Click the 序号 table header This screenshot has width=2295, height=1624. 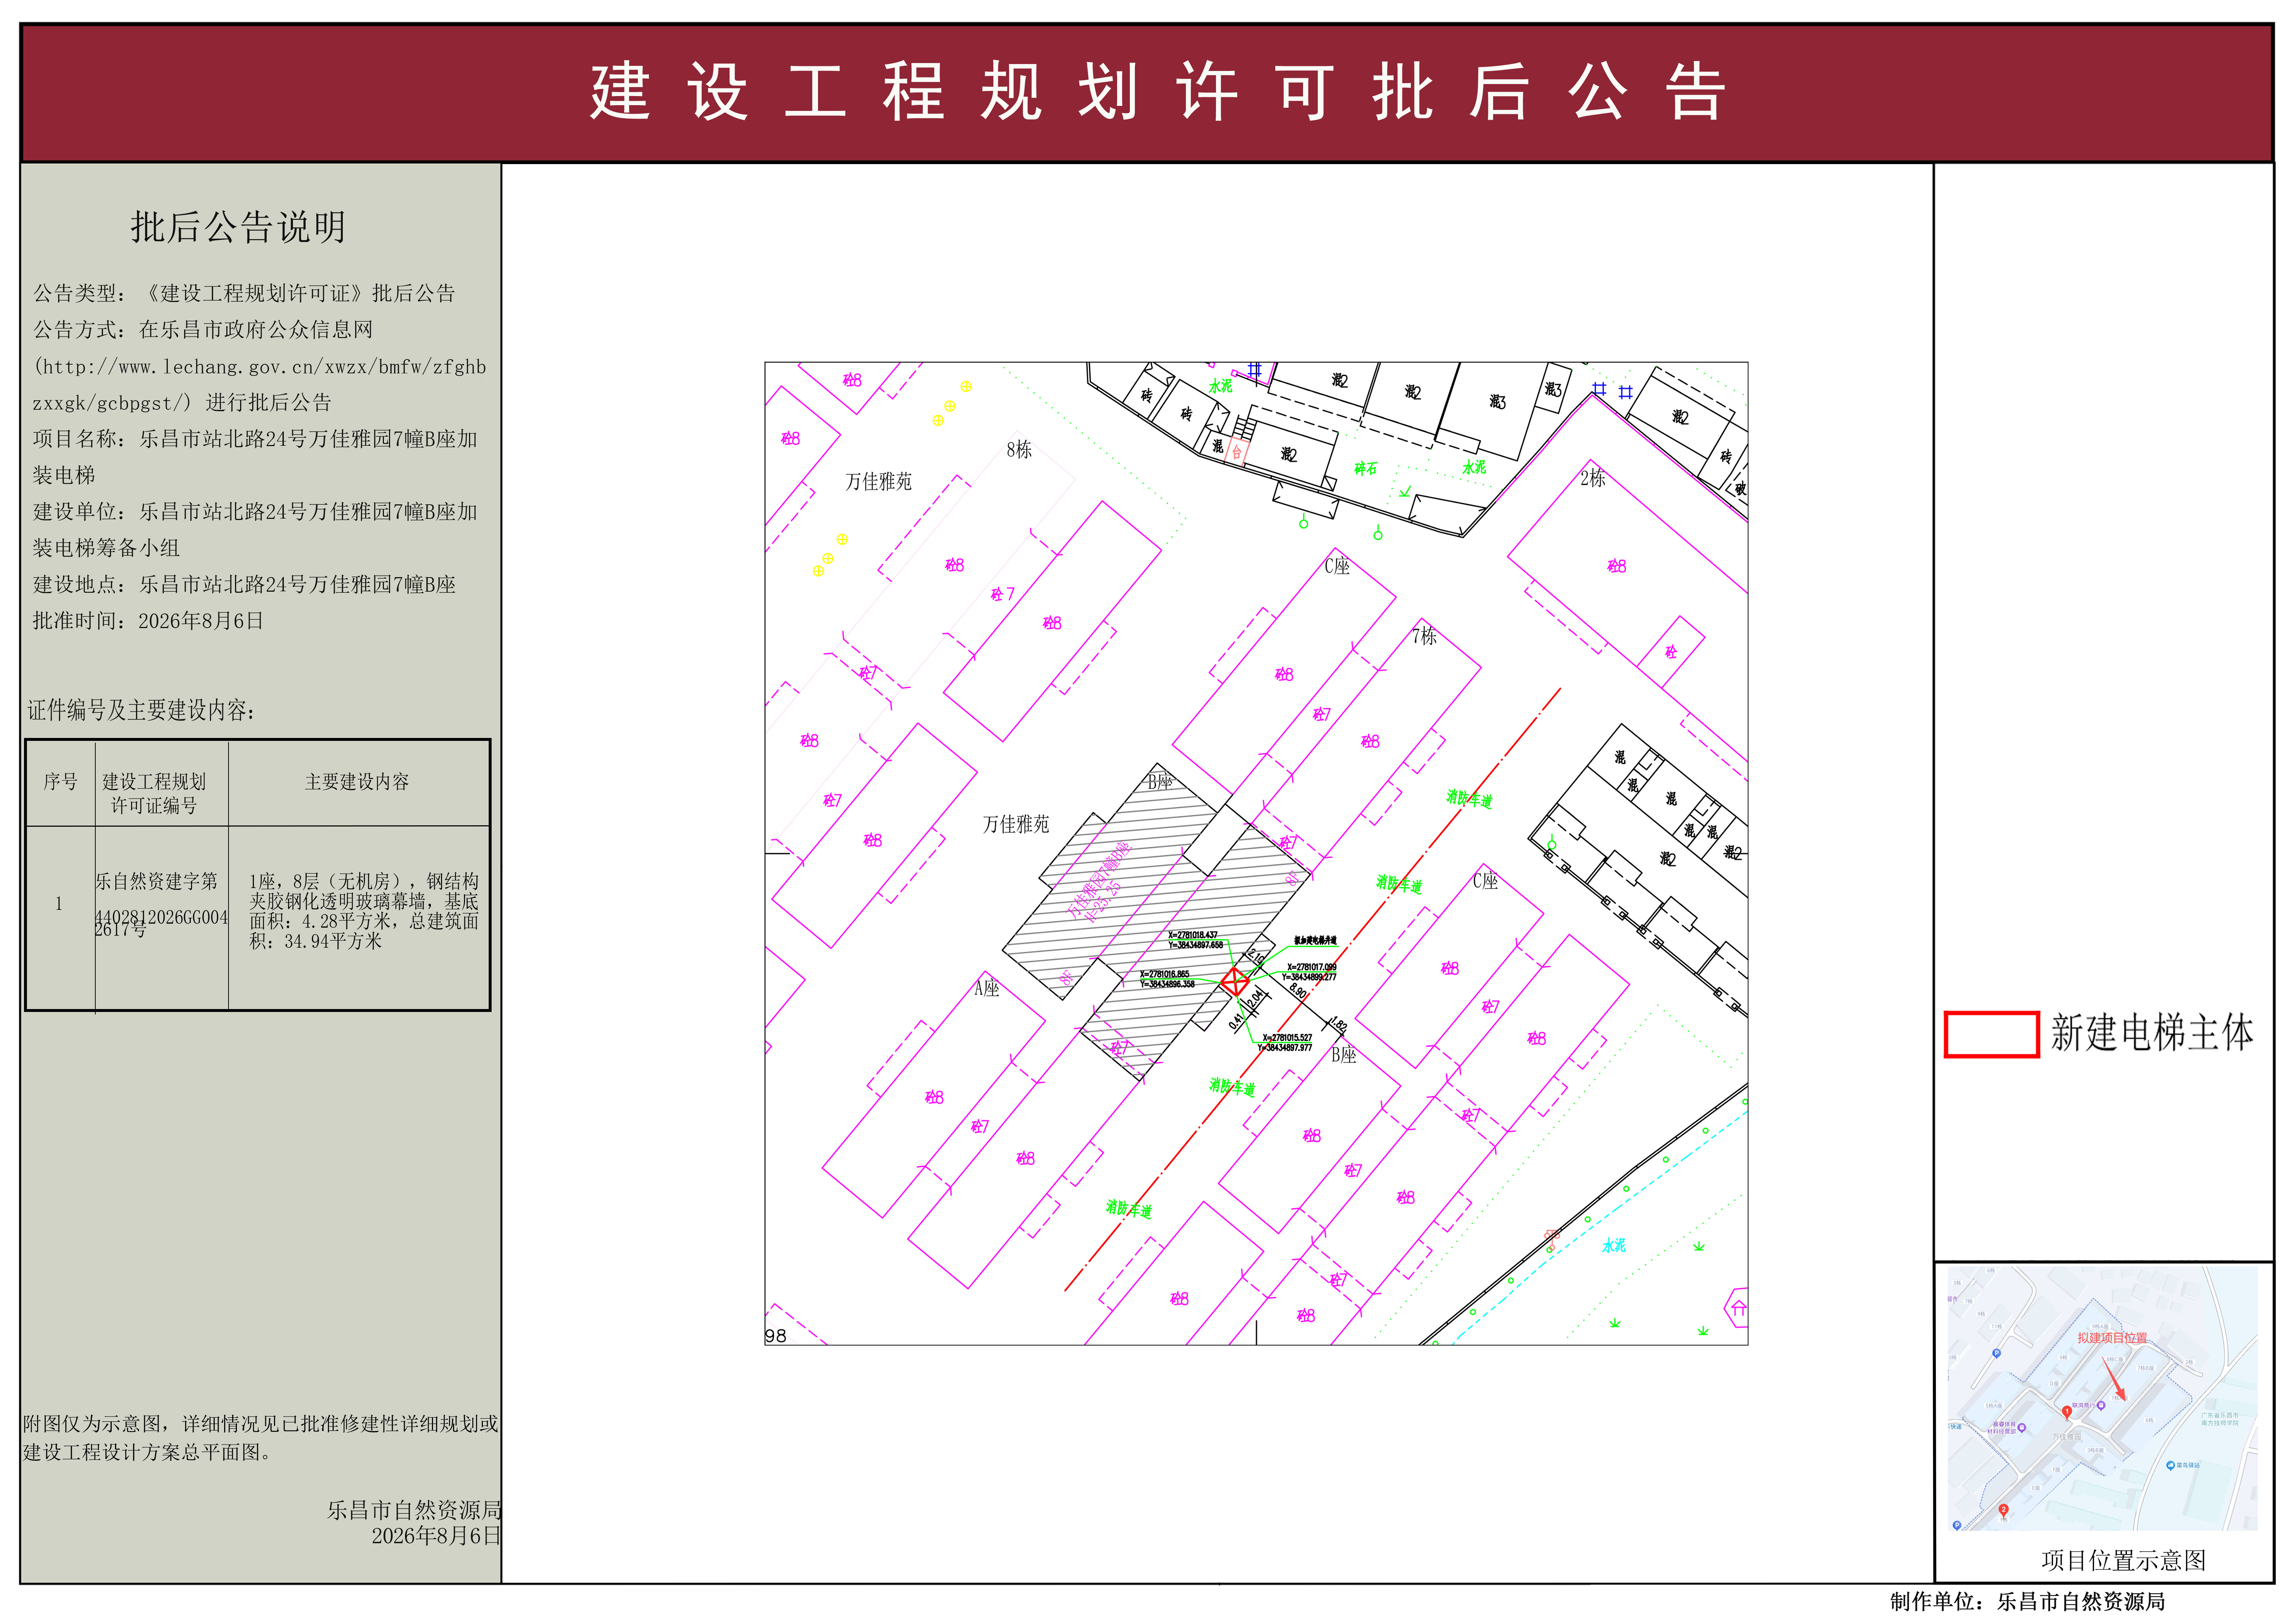click(x=60, y=782)
